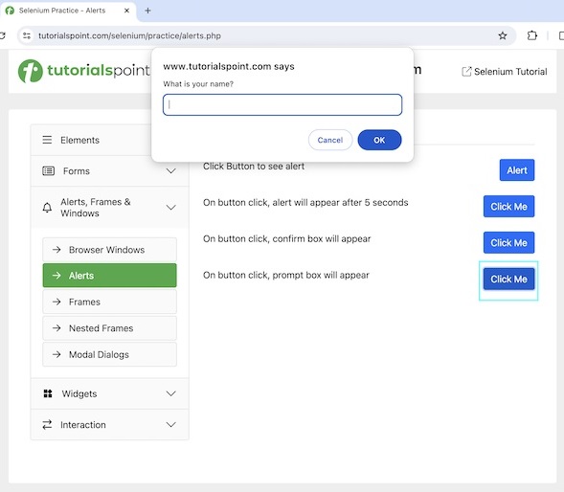The width and height of the screenshot is (564, 492).
Task: Click the Widgets grid icon
Action: click(48, 393)
